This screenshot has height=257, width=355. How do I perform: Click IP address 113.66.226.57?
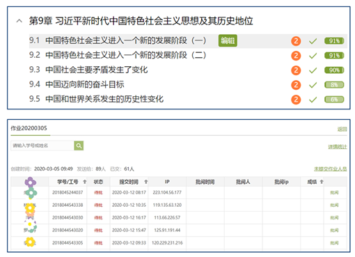(x=167, y=217)
